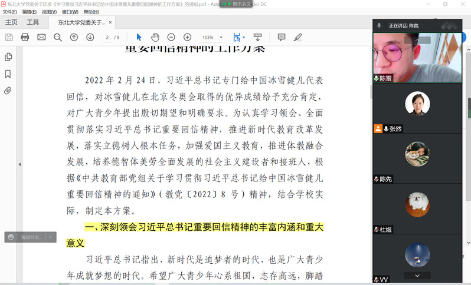Switch to the 主页 tab

[11, 22]
